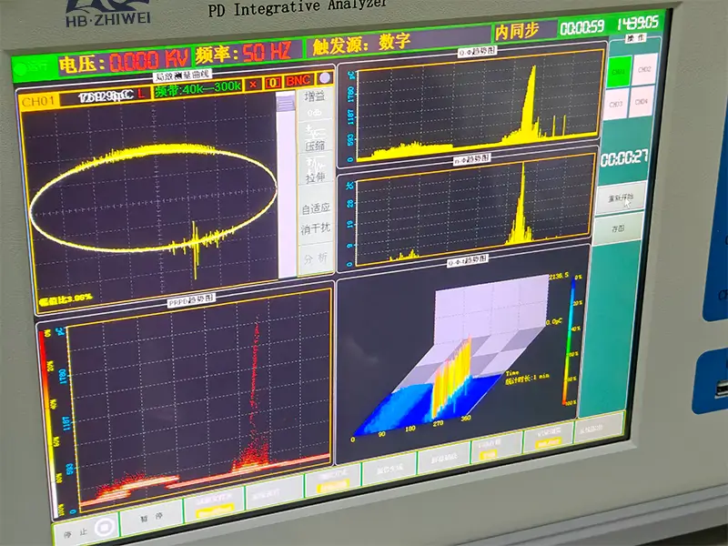Select channel CH04 in the 操作 panel

pos(642,101)
